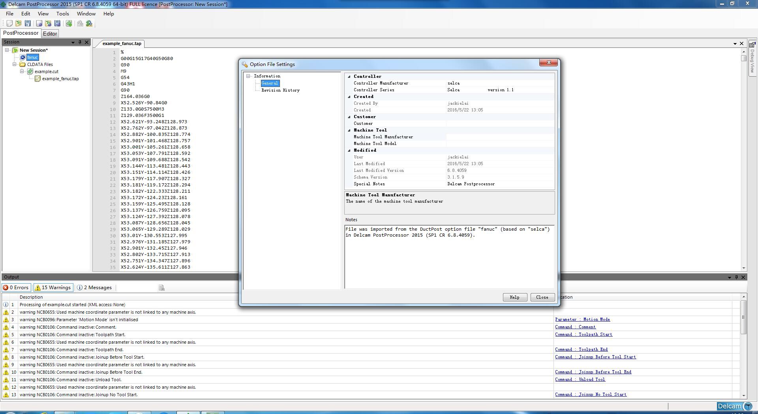Viewport: 758px width, 414px height.
Task: Open Command : Joinup Before Tool End link
Action: pyautogui.click(x=593, y=372)
